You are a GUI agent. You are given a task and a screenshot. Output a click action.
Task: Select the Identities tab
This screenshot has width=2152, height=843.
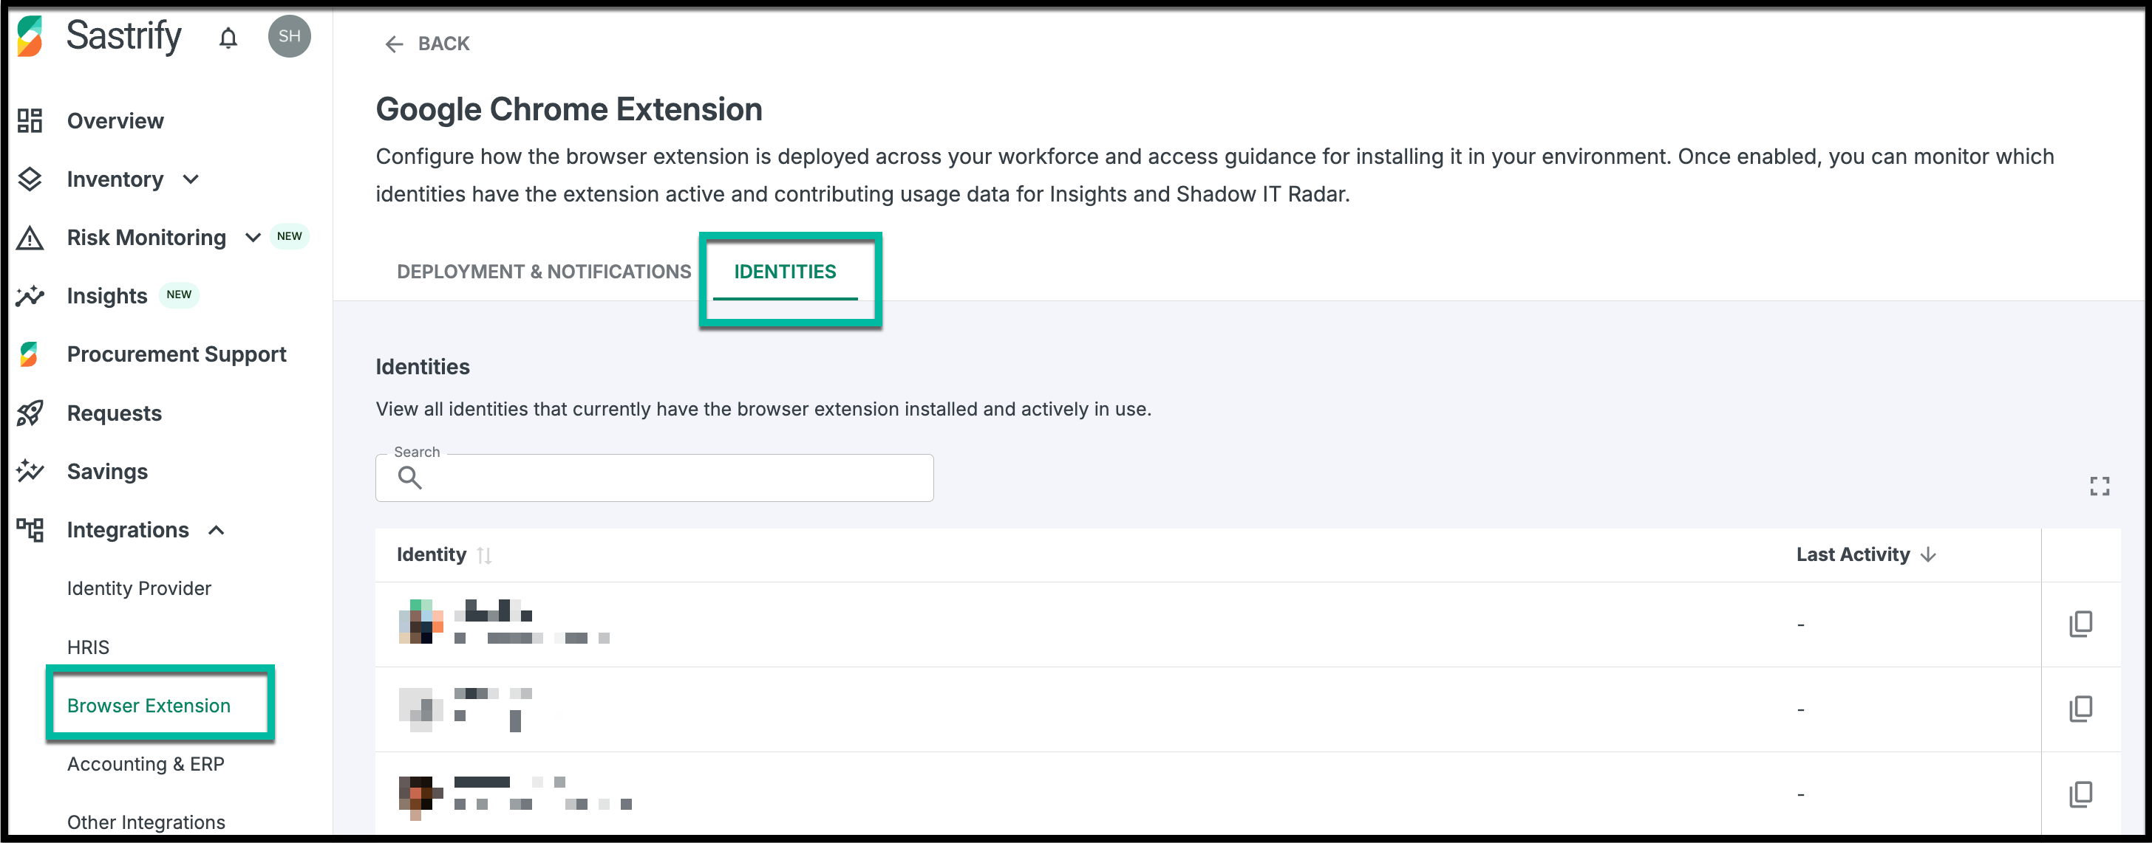point(784,271)
